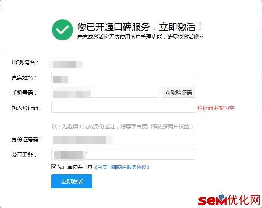
Task: Focus the 身份证号码 input field
Action: 123,139
